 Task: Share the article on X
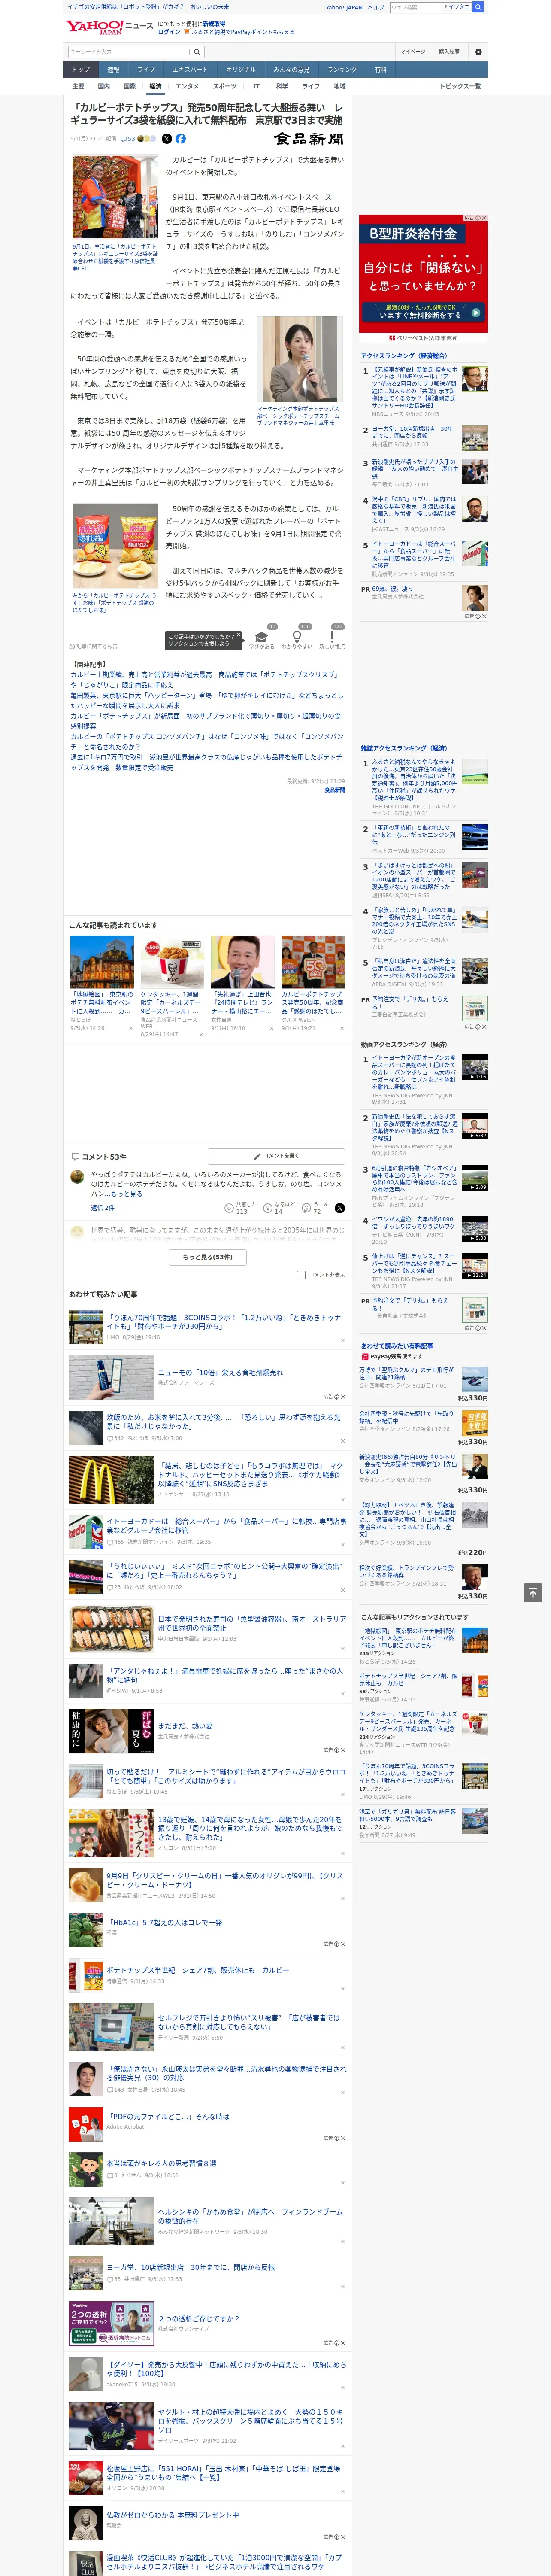[x=167, y=139]
